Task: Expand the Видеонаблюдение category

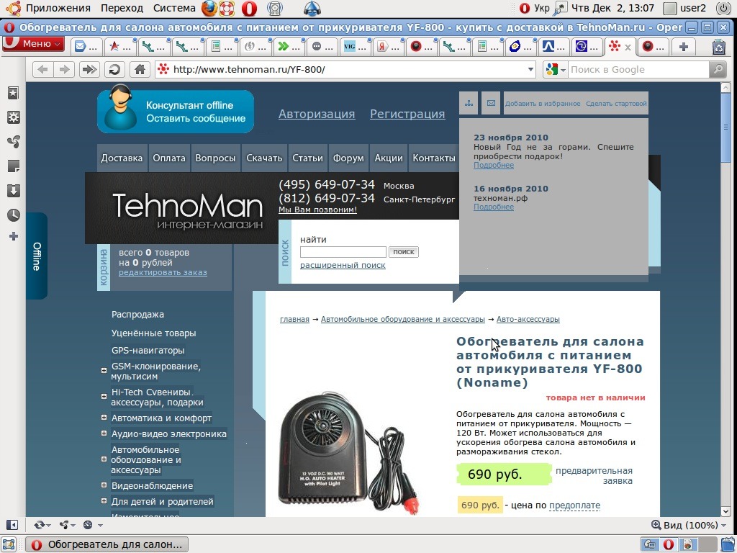Action: (x=104, y=485)
